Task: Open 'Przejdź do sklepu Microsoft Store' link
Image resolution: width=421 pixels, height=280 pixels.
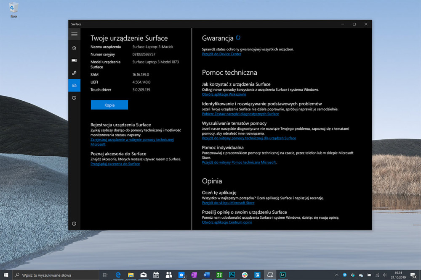Action: pyautogui.click(x=228, y=203)
